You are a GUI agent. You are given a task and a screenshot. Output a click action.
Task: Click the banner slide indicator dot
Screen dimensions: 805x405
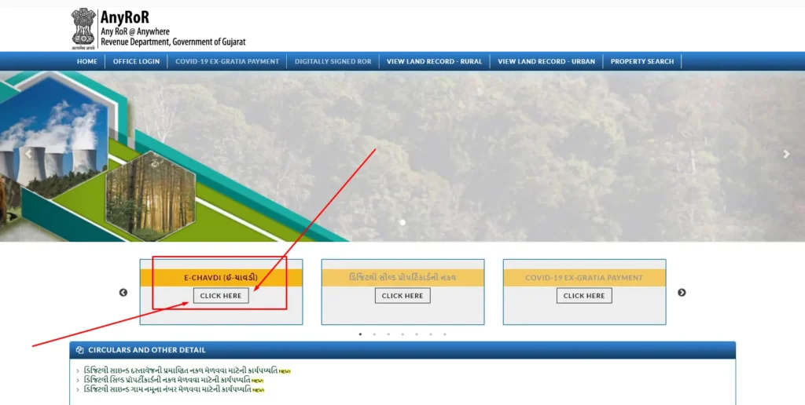402,222
